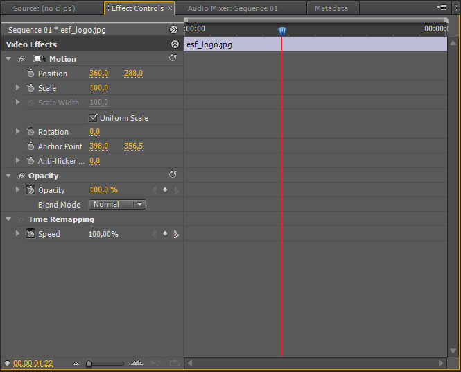Toggle the Opacity fx effect on/off

[21, 176]
